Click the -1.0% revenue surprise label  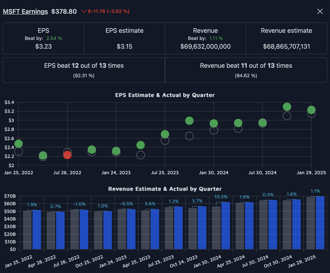tap(79, 204)
